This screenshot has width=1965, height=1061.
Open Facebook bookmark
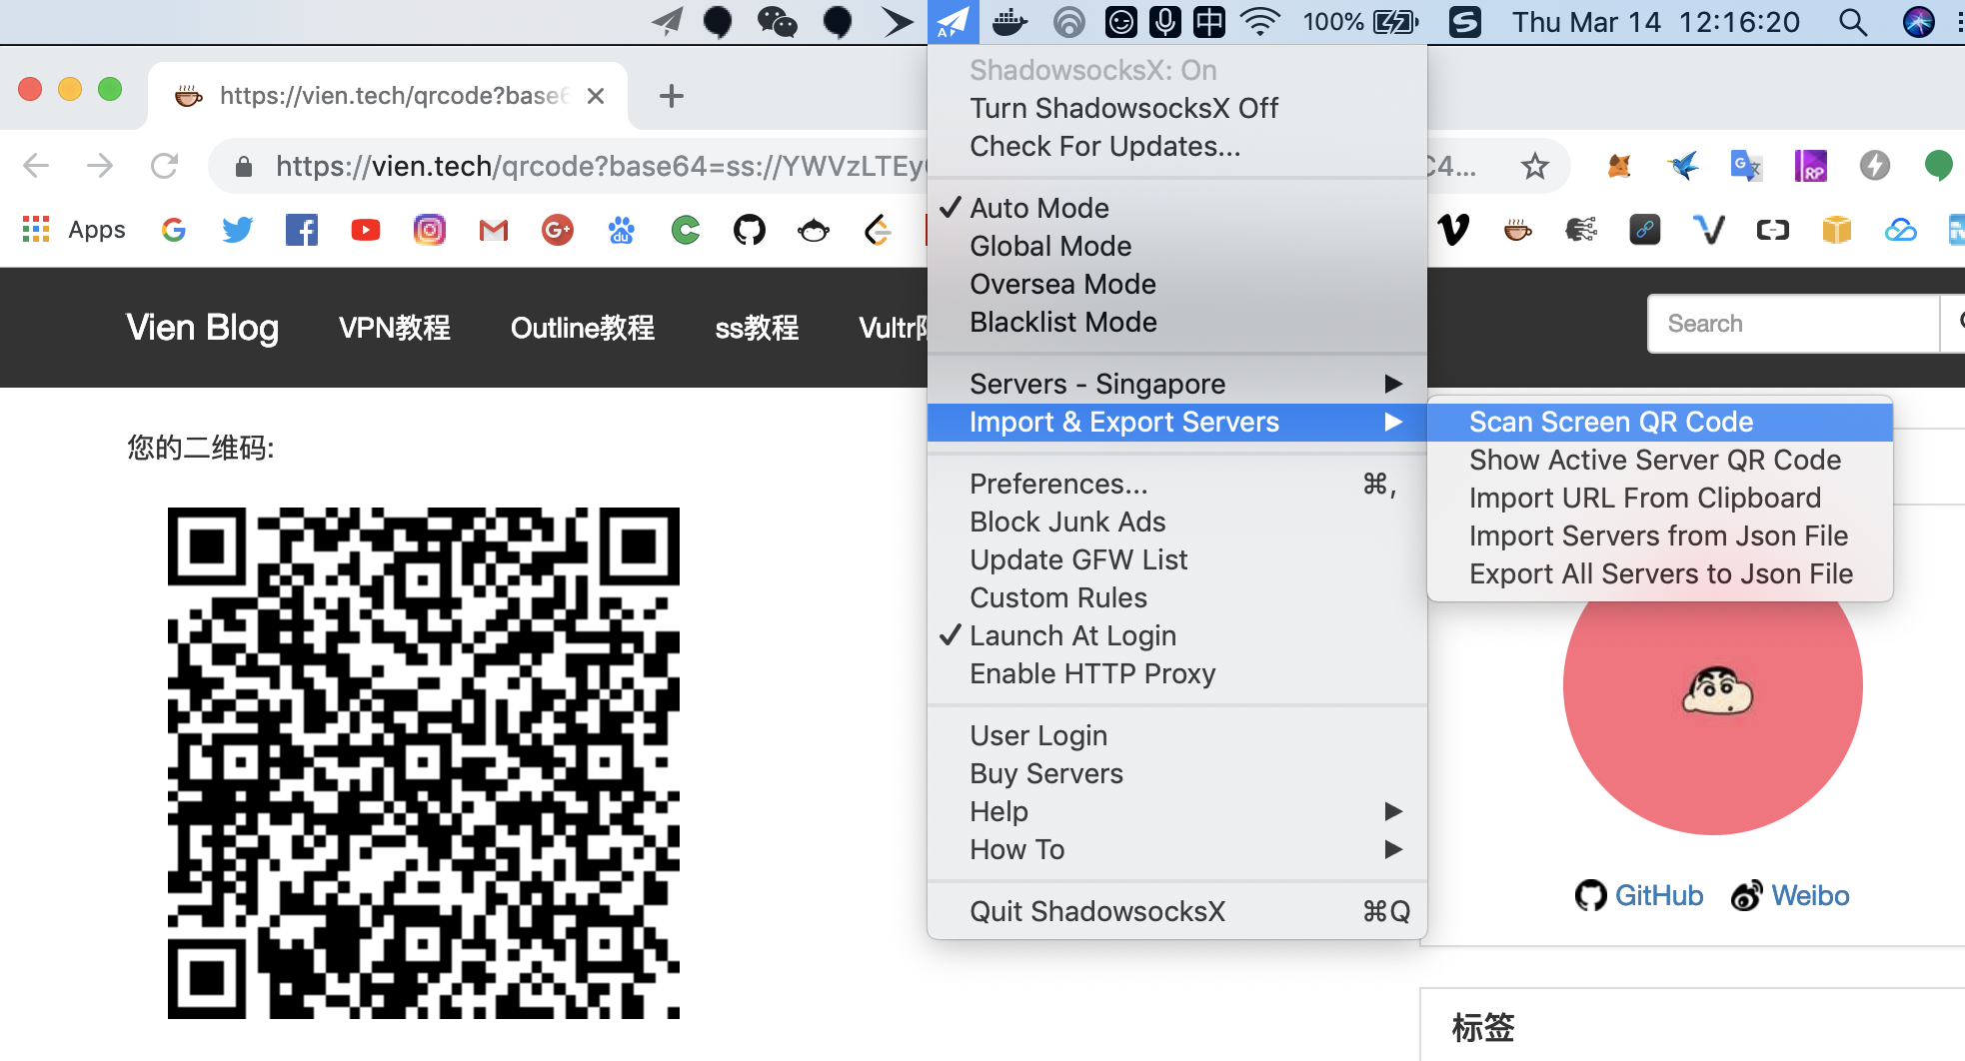302,231
